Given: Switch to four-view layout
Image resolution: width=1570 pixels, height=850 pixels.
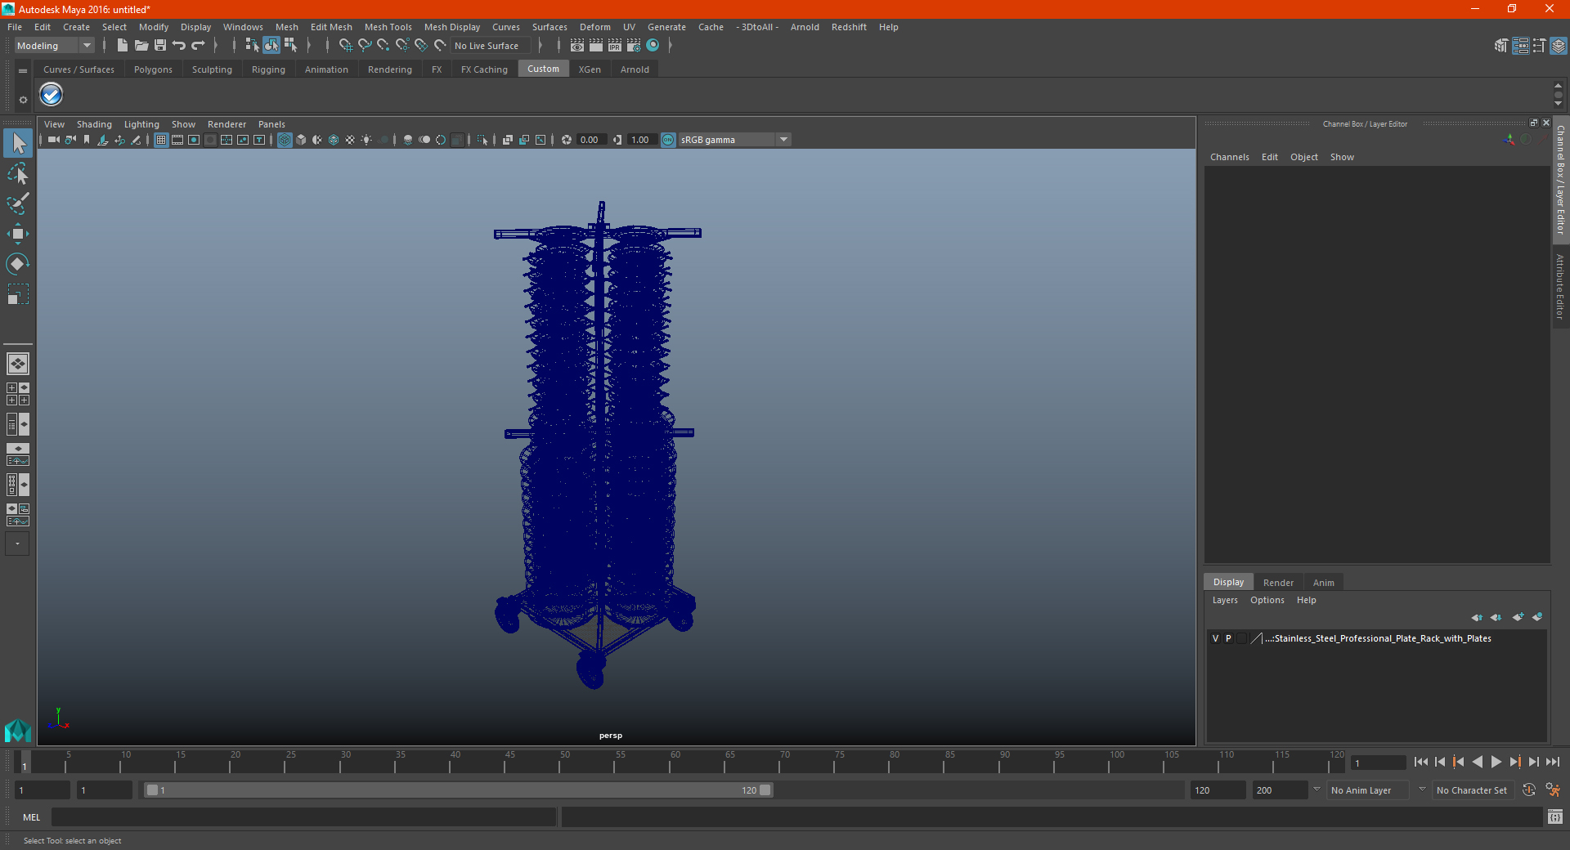Looking at the screenshot, I should pyautogui.click(x=17, y=394).
